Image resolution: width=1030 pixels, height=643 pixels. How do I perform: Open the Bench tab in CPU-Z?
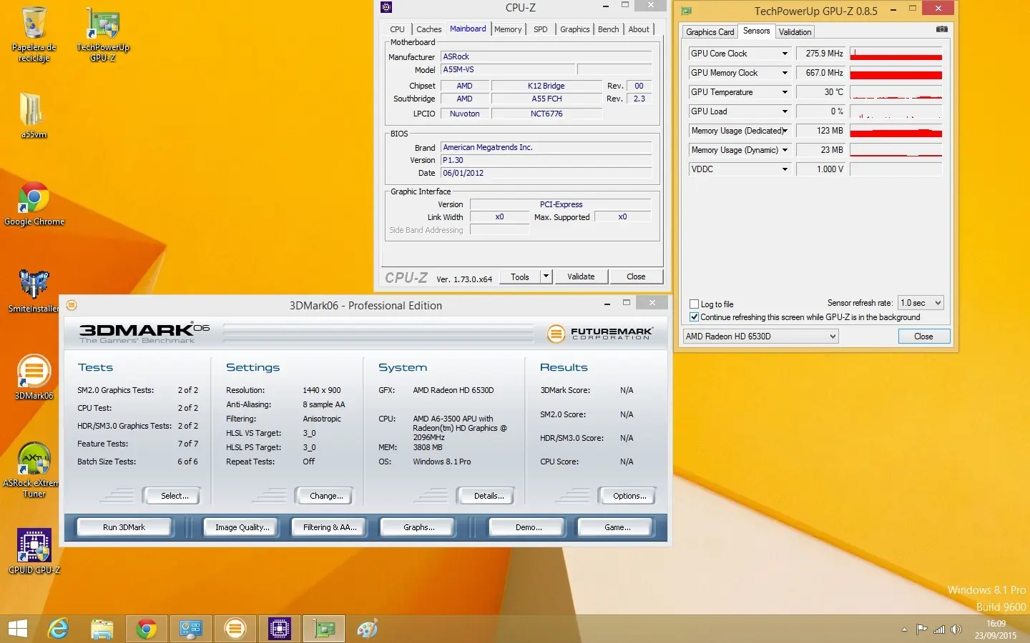609,29
